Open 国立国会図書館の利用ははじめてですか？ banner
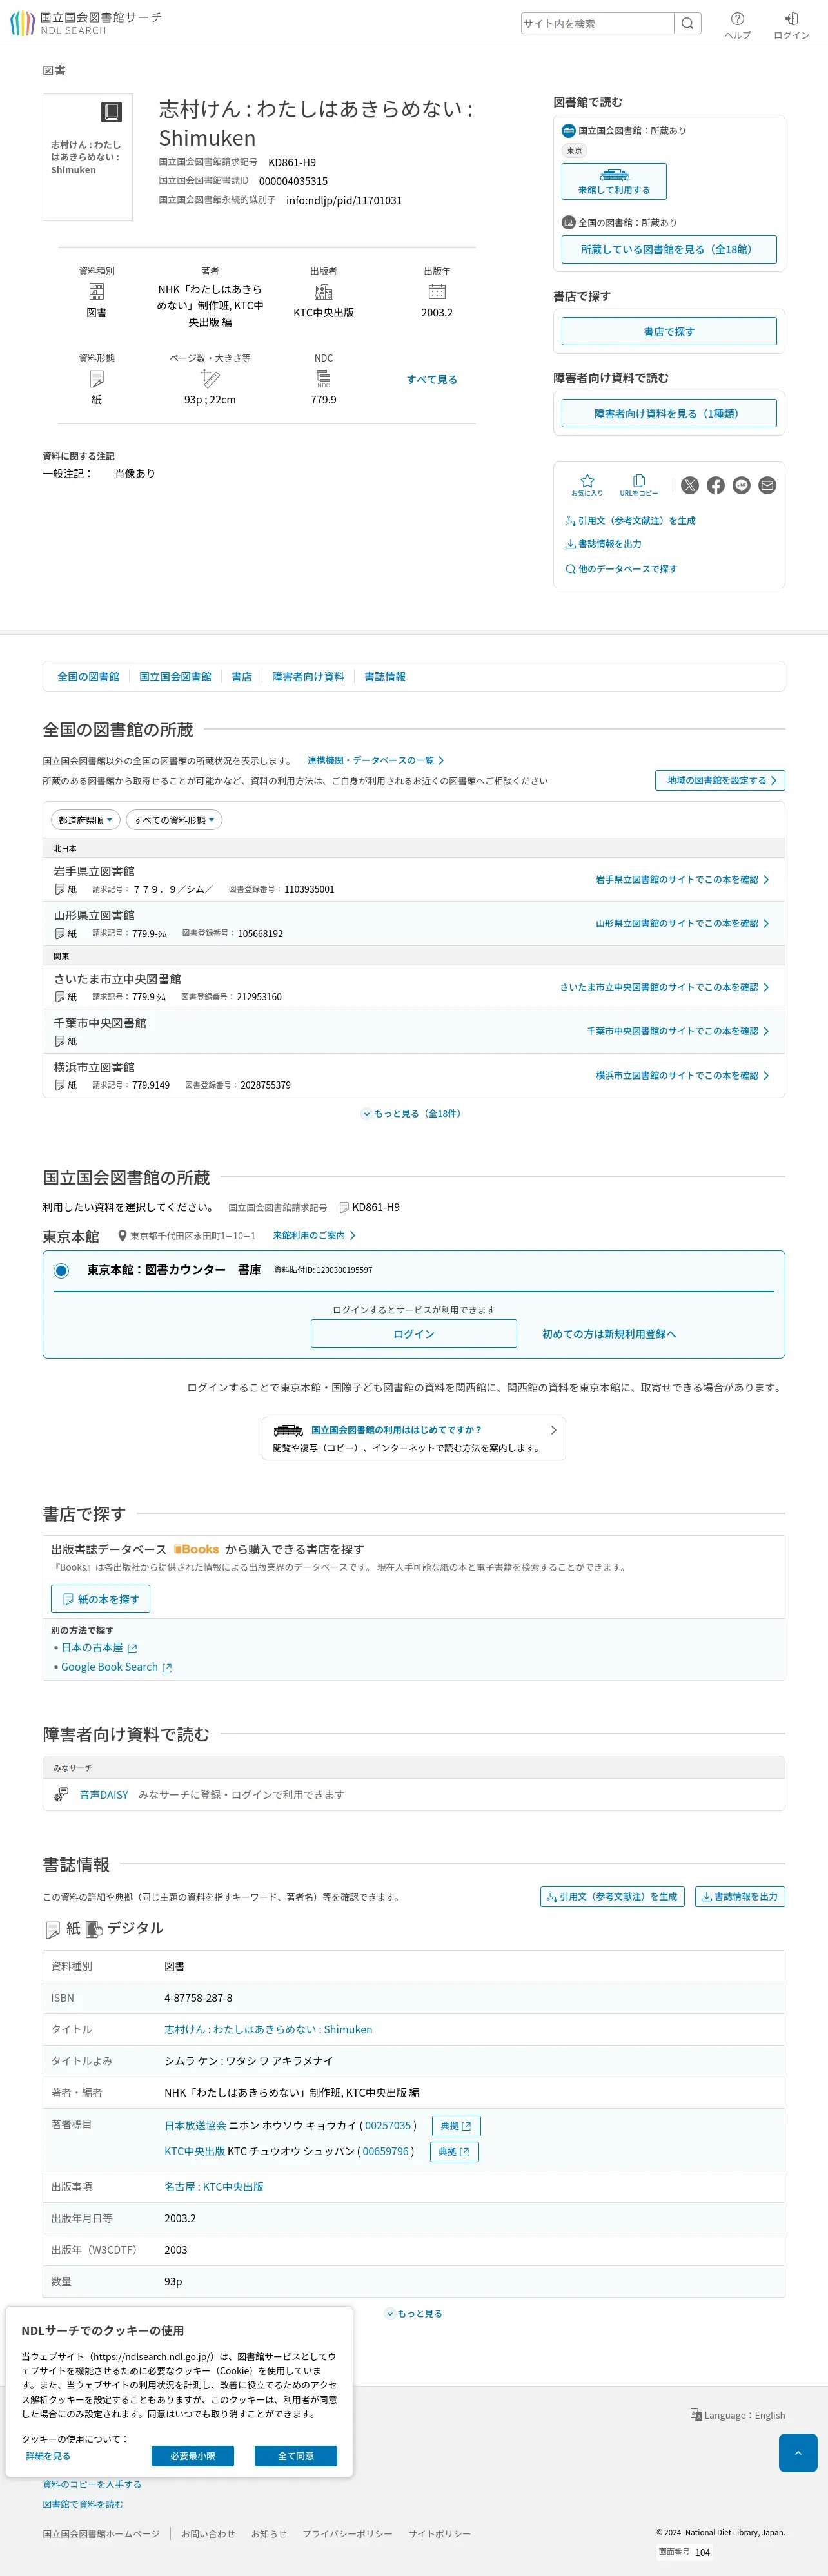Image resolution: width=828 pixels, height=2576 pixels. click(x=414, y=1438)
